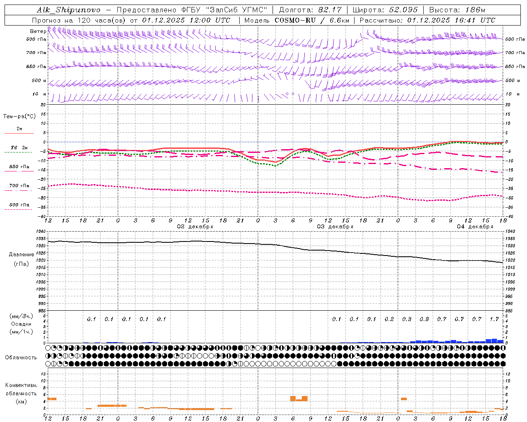Click the (мм/3ч.) precipitation unit label
This screenshot has width=527, height=422.
point(21,316)
